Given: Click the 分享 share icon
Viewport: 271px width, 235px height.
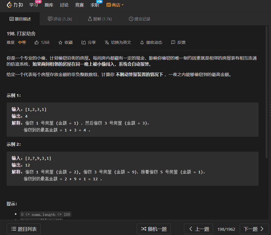Looking at the screenshot, I should [84, 42].
